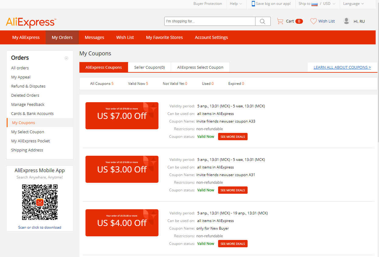Click the Cart count badge 0
Viewport: 379px width, 257px height.
299,21
